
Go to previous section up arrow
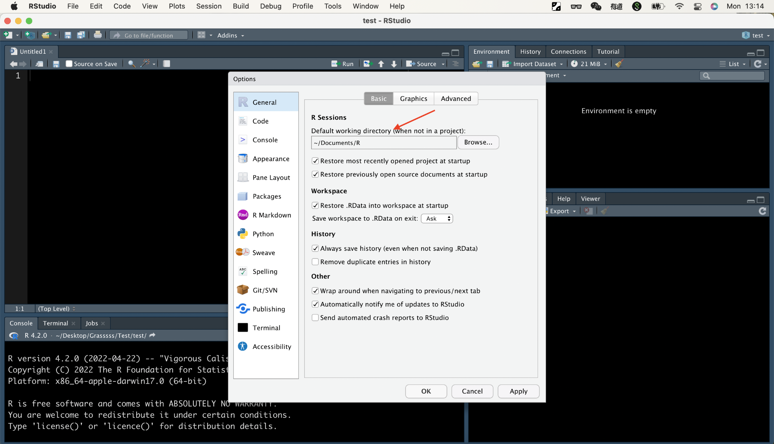[381, 64]
